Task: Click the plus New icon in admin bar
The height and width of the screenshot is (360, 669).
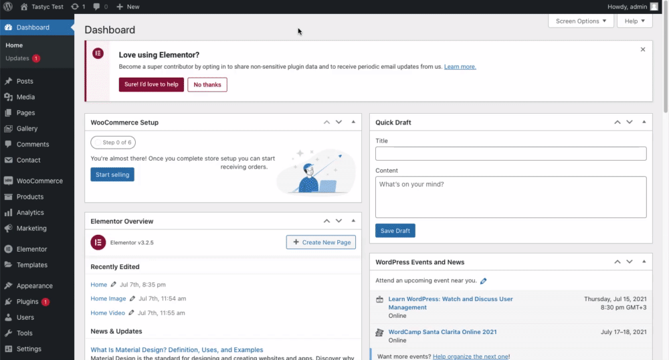Action: click(x=120, y=7)
